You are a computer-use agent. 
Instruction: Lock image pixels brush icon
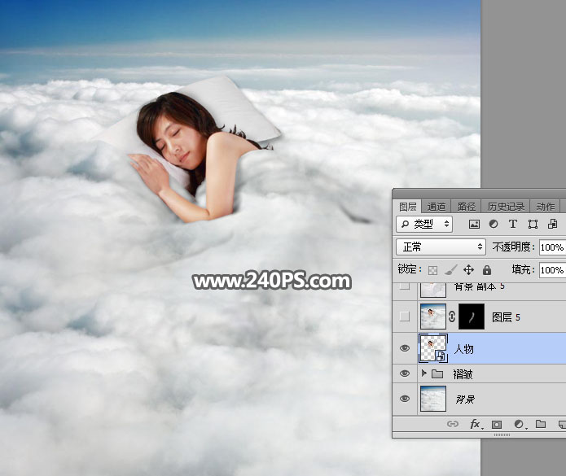coord(450,269)
